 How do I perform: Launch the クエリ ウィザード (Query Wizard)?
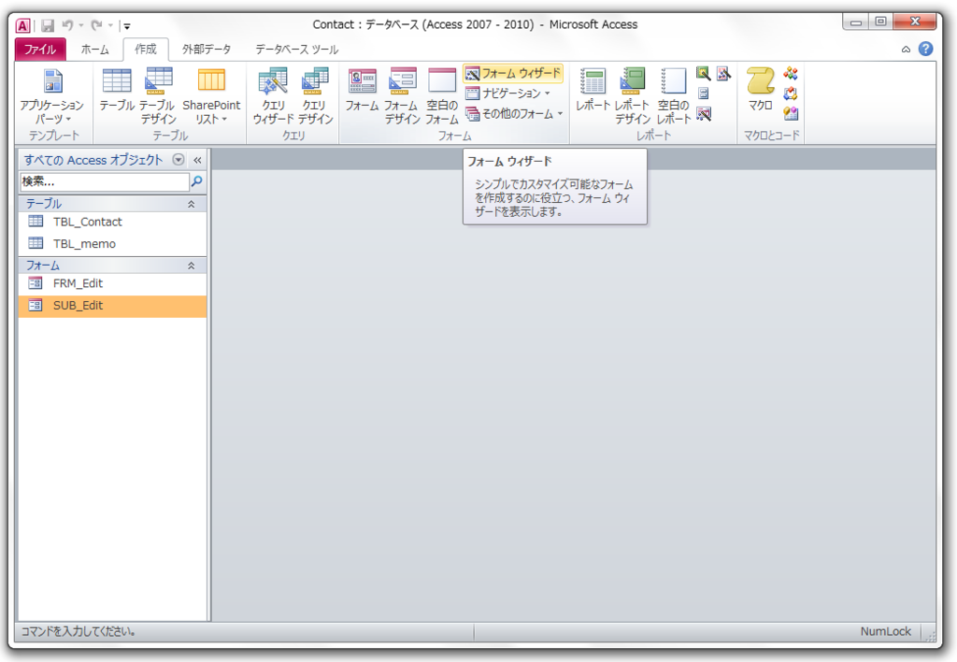273,96
